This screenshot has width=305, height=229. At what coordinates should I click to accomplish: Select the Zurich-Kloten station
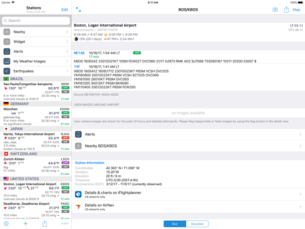click(36, 166)
